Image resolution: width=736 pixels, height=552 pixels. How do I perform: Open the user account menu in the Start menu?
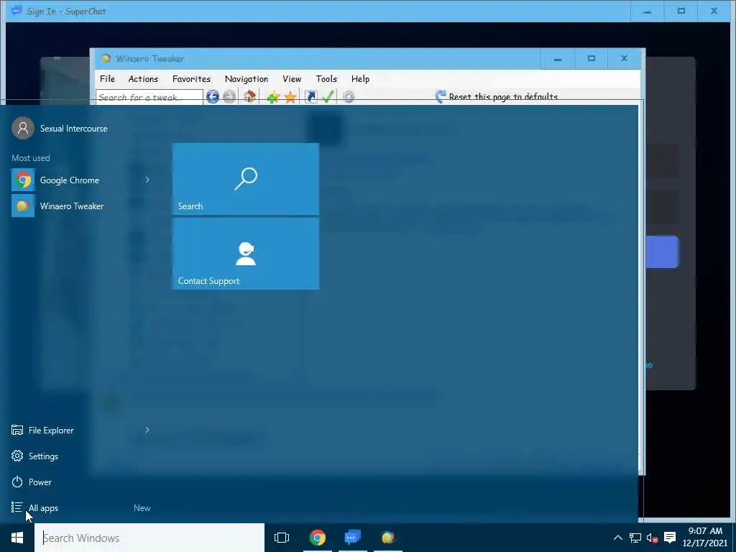[60, 128]
